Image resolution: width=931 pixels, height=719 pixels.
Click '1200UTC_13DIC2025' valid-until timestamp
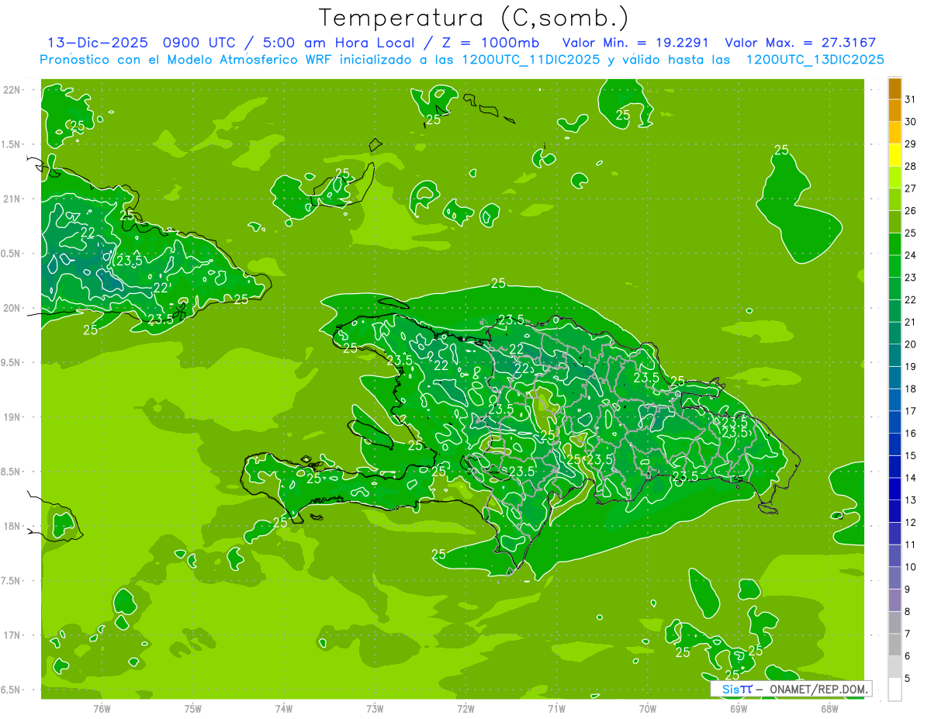(x=815, y=60)
